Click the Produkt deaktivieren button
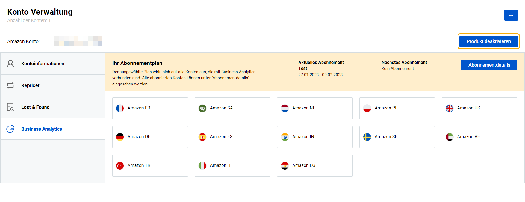Screen dimensions: 525x202 488,41
